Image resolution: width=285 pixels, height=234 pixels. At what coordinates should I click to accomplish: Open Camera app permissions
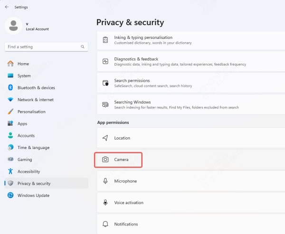tap(191, 159)
